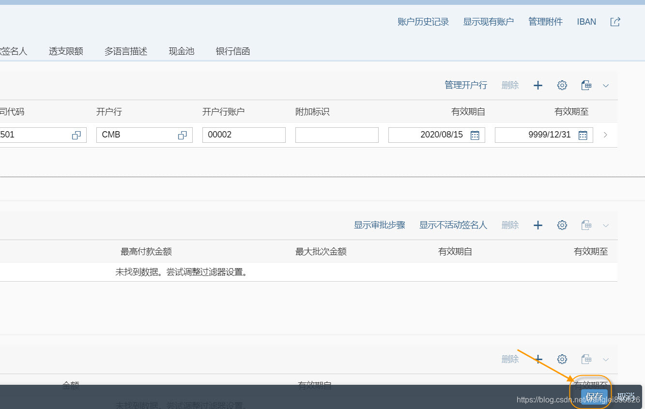The height and width of the screenshot is (409, 645).
Task: Click 有效期至 header in the 最高付款金额 table
Action: 591,252
